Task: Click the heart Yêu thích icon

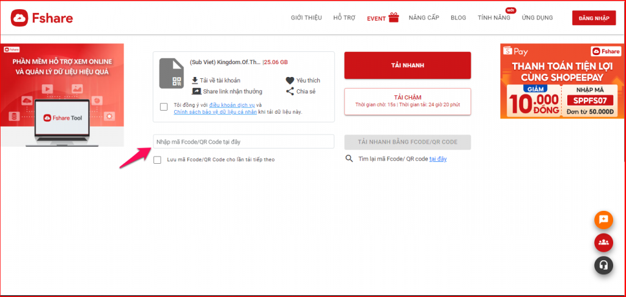Action: click(x=290, y=80)
